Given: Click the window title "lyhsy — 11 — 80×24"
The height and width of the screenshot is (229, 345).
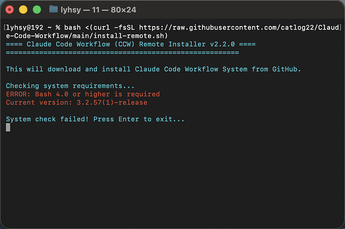Looking at the screenshot, I should click(x=98, y=9).
